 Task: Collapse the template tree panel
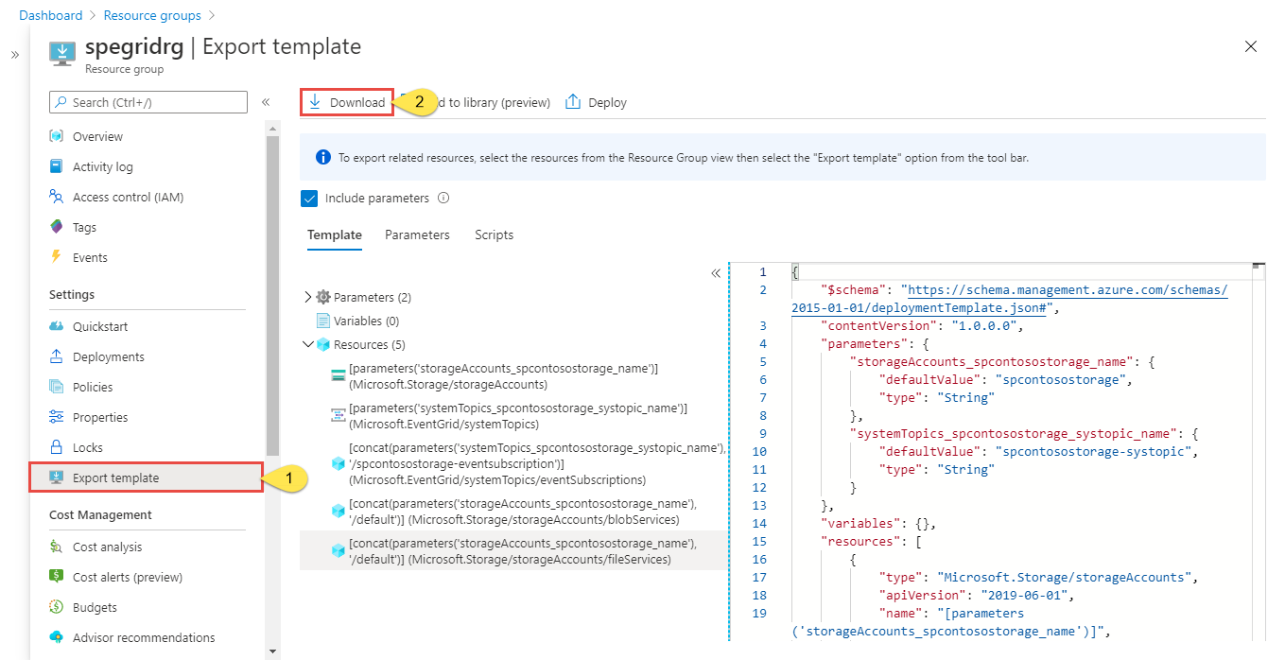click(x=716, y=272)
